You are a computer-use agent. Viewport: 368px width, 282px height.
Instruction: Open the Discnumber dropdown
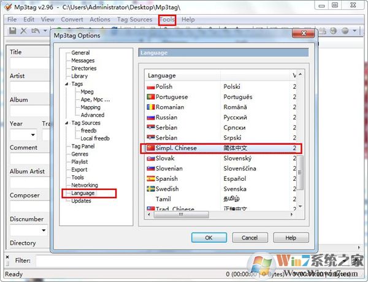pos(43,231)
